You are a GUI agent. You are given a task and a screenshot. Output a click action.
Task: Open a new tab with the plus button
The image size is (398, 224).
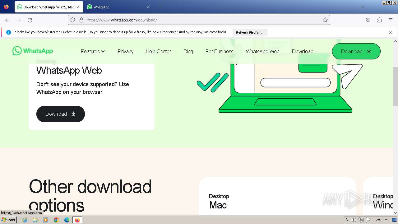pos(160,7)
